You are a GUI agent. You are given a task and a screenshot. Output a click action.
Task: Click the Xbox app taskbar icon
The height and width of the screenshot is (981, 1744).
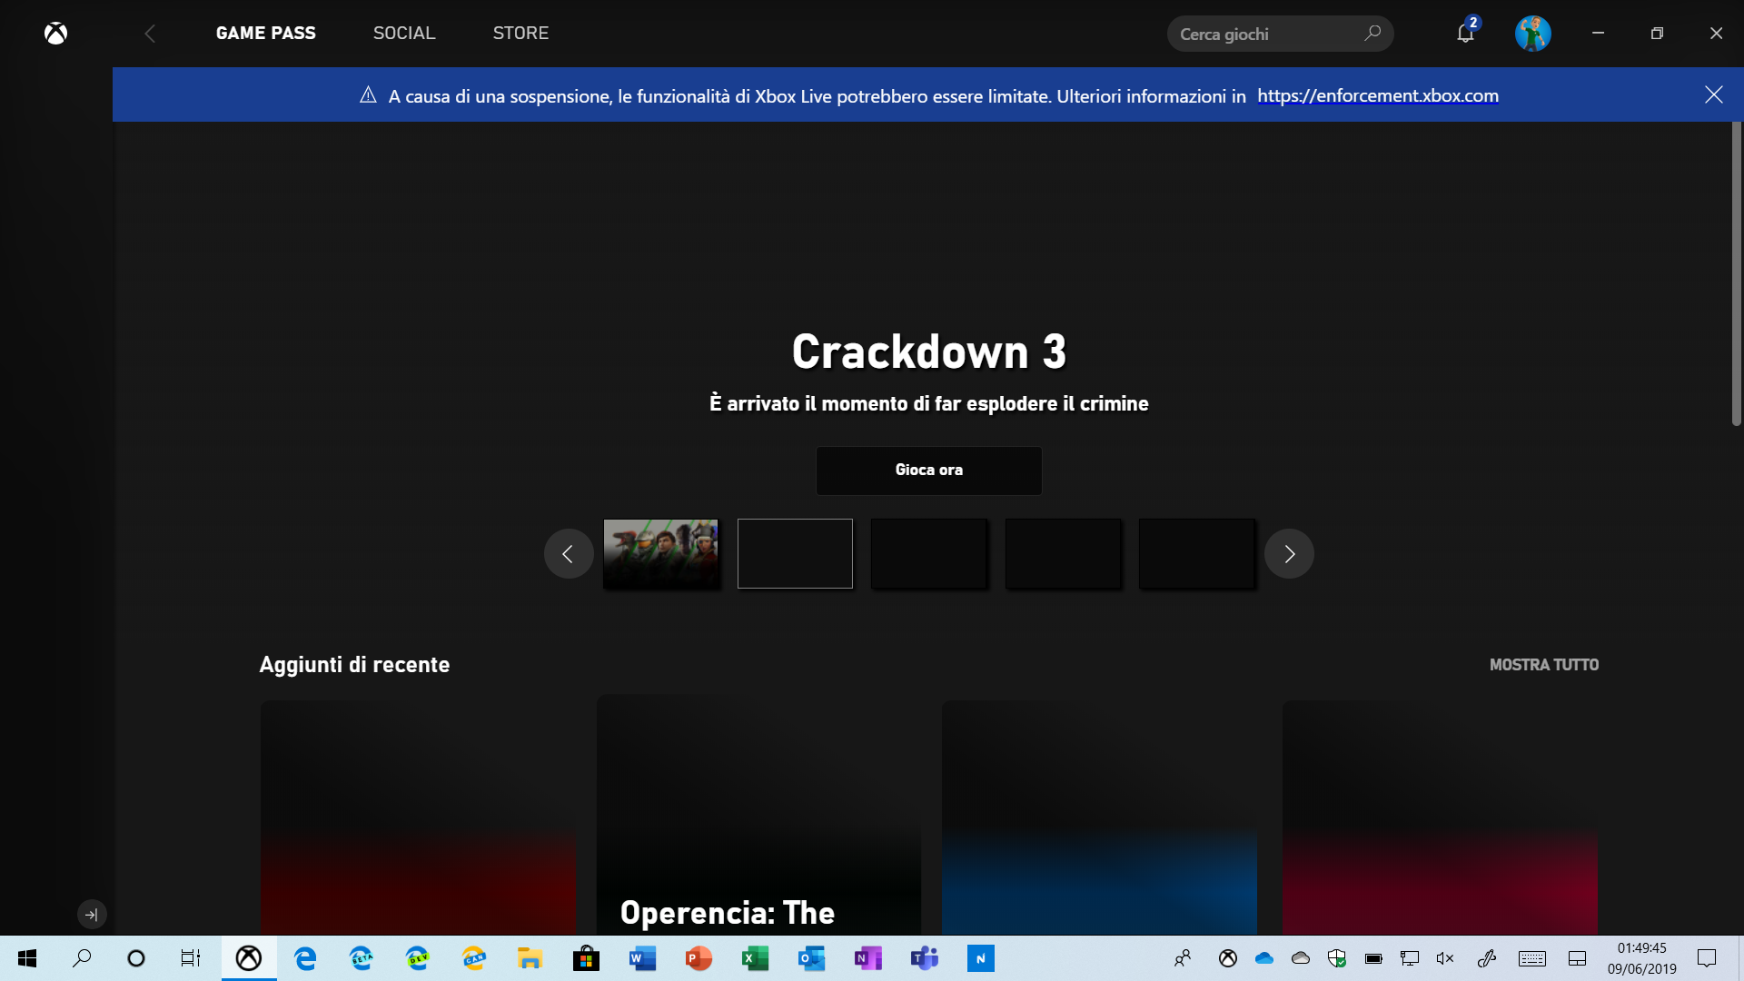tap(249, 958)
